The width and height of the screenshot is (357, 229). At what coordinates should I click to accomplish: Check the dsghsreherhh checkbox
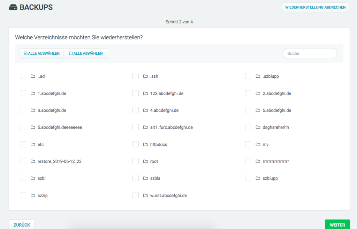248,127
